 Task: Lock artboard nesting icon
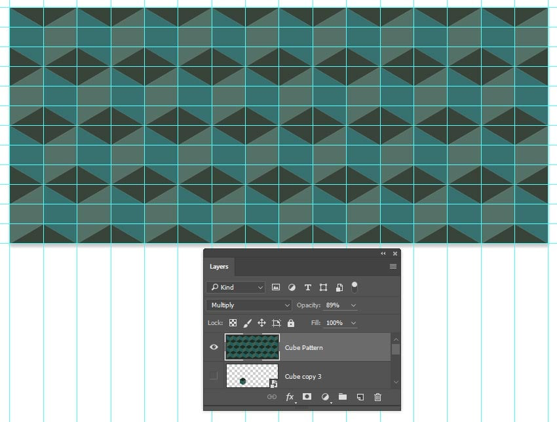pyautogui.click(x=276, y=323)
